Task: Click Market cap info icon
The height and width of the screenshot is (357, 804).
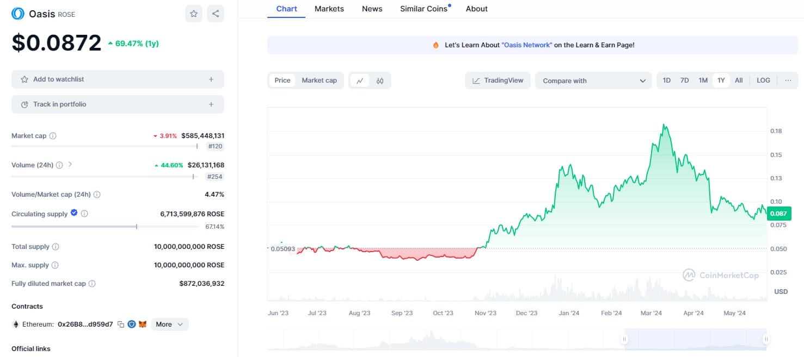Action: tap(53, 136)
